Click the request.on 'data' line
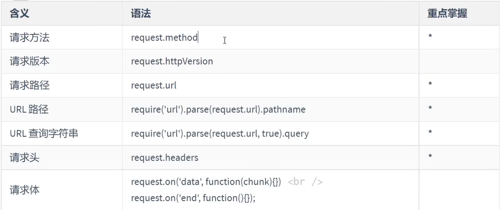The height and width of the screenshot is (210, 501). [x=206, y=182]
